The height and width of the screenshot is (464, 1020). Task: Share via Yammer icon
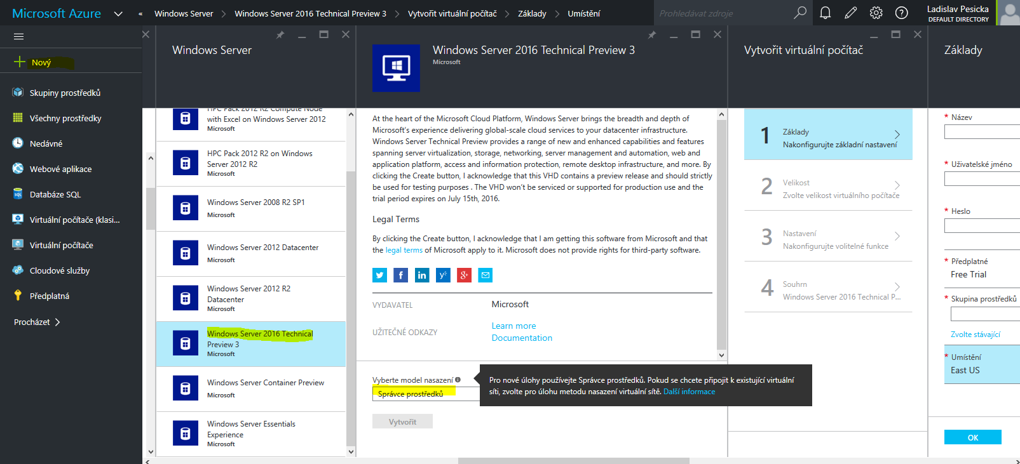tap(443, 275)
